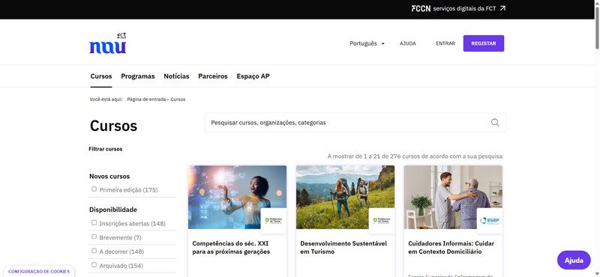Check the Inscrições abertas (148) filter
The width and height of the screenshot is (600, 277).
pos(94,223)
